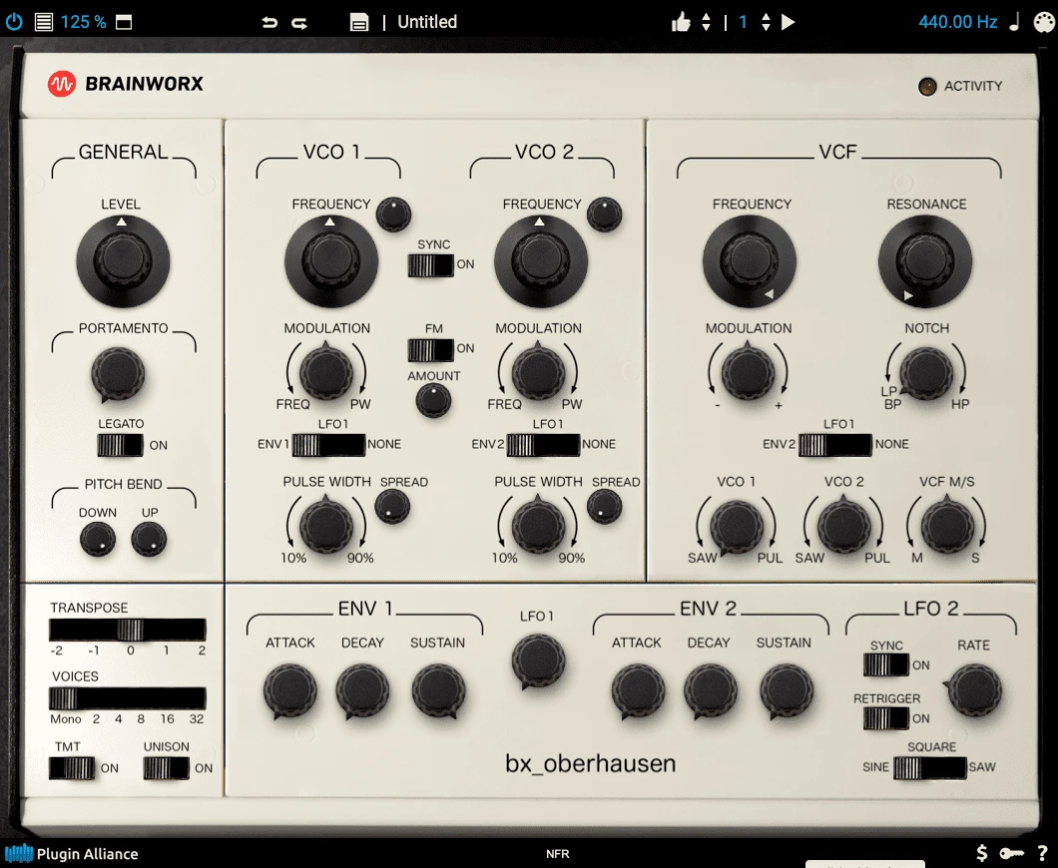The image size is (1058, 868).
Task: Click VCF modulation source ENV2/LFO1/NONE switch
Action: [x=835, y=445]
